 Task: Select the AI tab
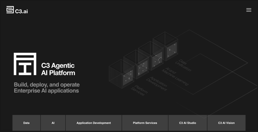[53, 123]
